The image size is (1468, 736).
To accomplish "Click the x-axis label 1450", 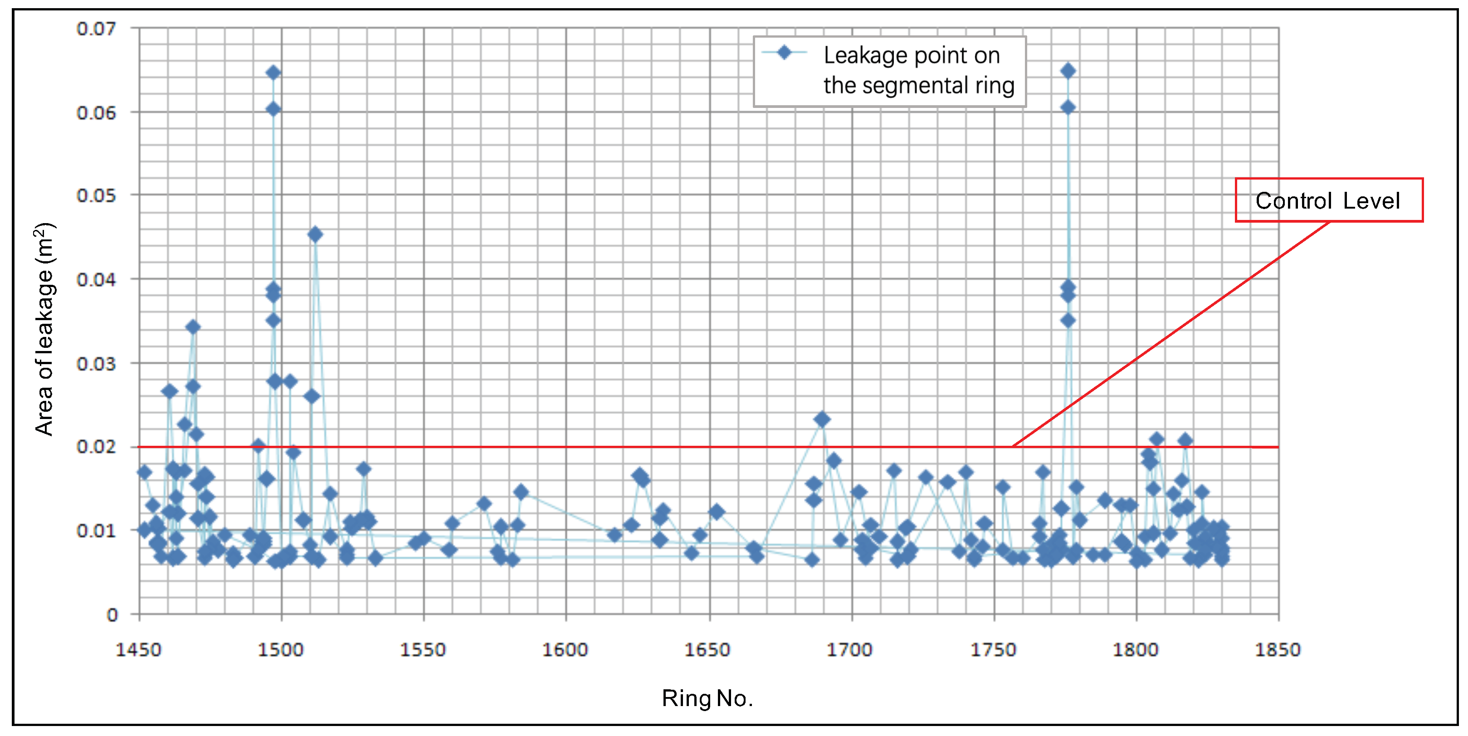I will 138,649.
